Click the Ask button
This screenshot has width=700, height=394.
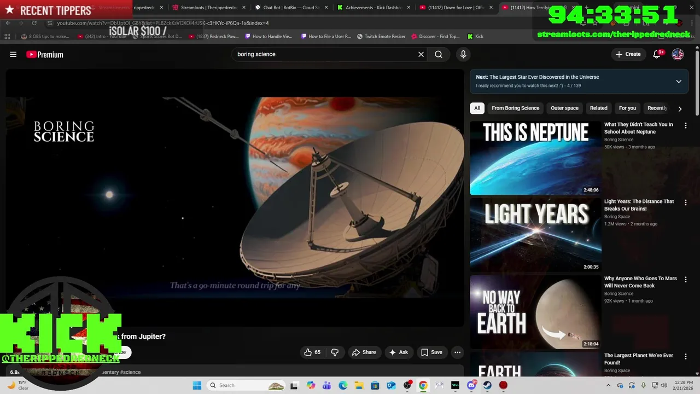coord(398,352)
